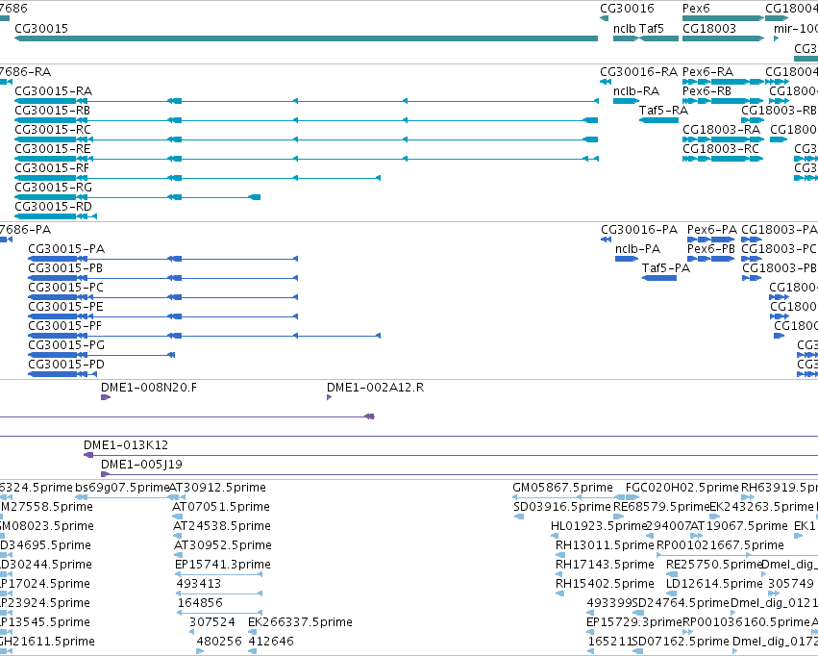This screenshot has height=656, width=818.
Task: Open the Pex6-RA transcript label
Action: click(707, 72)
